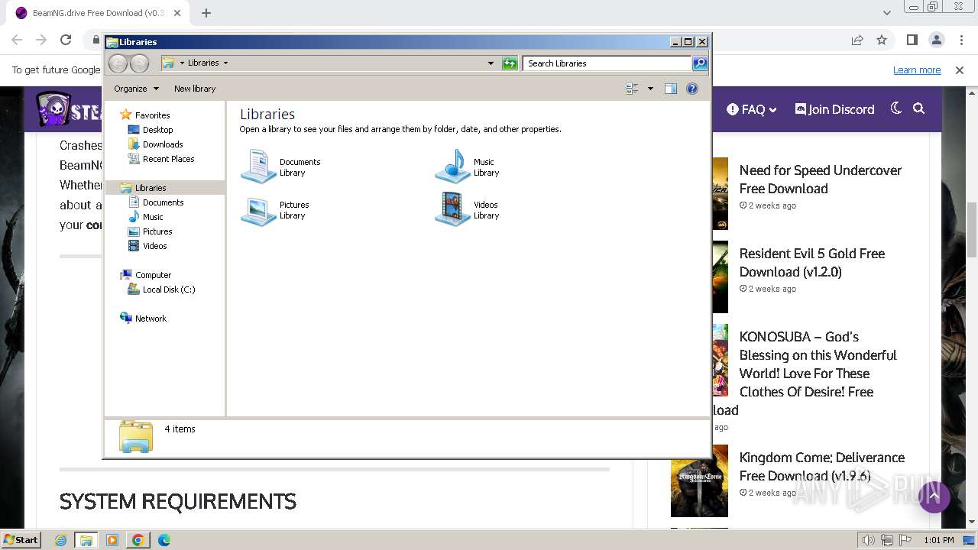This screenshot has width=978, height=550.
Task: Click the Explorer Back arrow button
Action: click(x=118, y=63)
